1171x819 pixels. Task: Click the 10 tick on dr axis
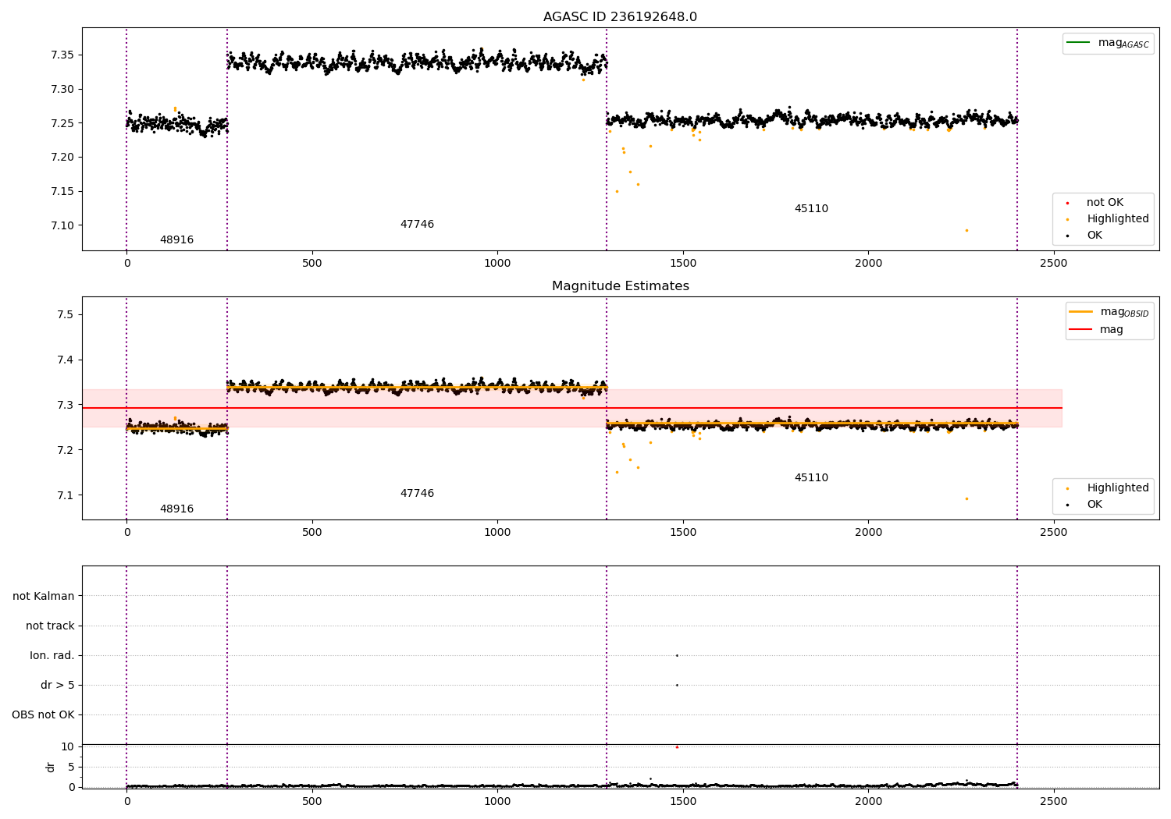tap(68, 746)
